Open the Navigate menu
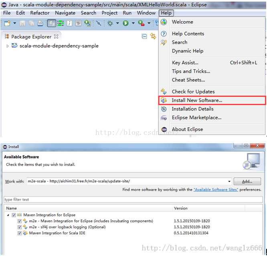The image size is (267, 256). click(65, 13)
